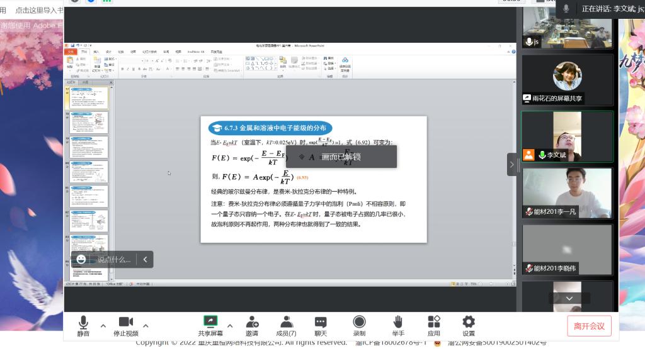Close the slide thumbnail pane

111,82
